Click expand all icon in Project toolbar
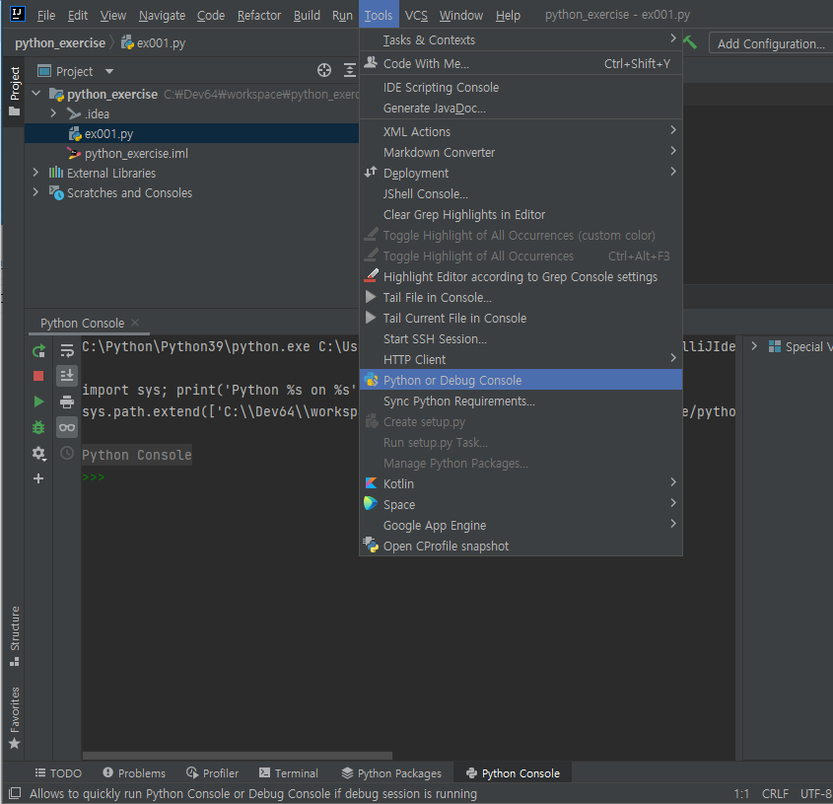 point(350,70)
